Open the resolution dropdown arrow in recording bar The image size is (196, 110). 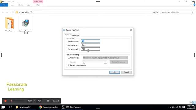pos(43,101)
